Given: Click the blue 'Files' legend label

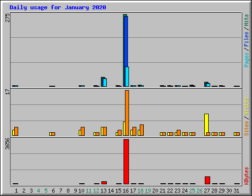Looking at the screenshot, I should pos(247,39).
